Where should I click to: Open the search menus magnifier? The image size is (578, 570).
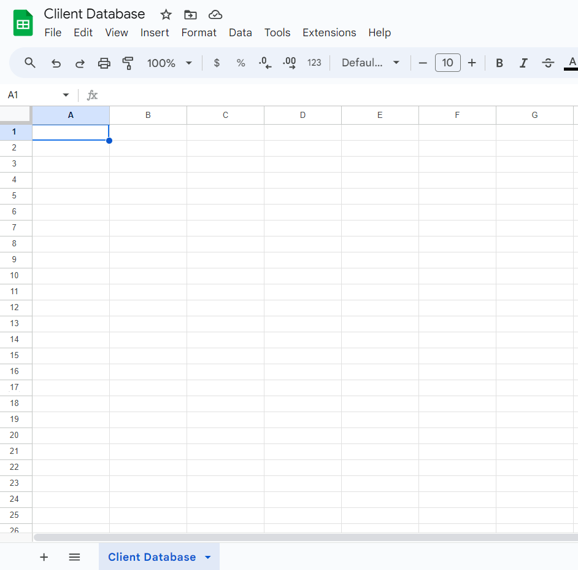pos(30,63)
